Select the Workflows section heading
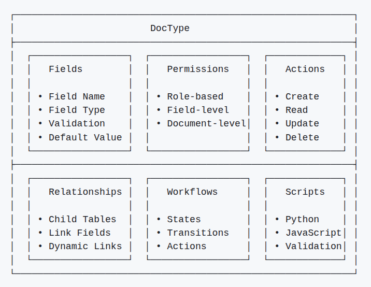 192,192
